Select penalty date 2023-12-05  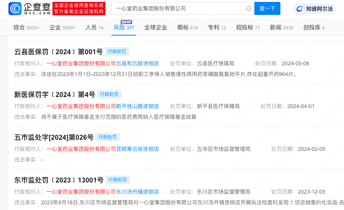click(311, 192)
